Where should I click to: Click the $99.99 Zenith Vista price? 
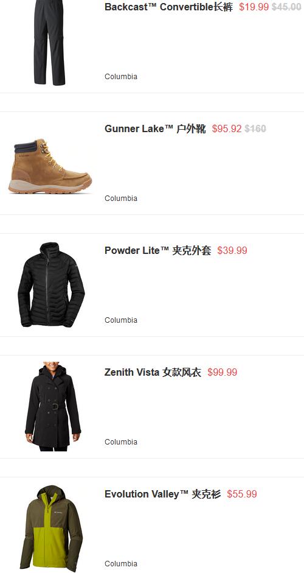tap(223, 372)
